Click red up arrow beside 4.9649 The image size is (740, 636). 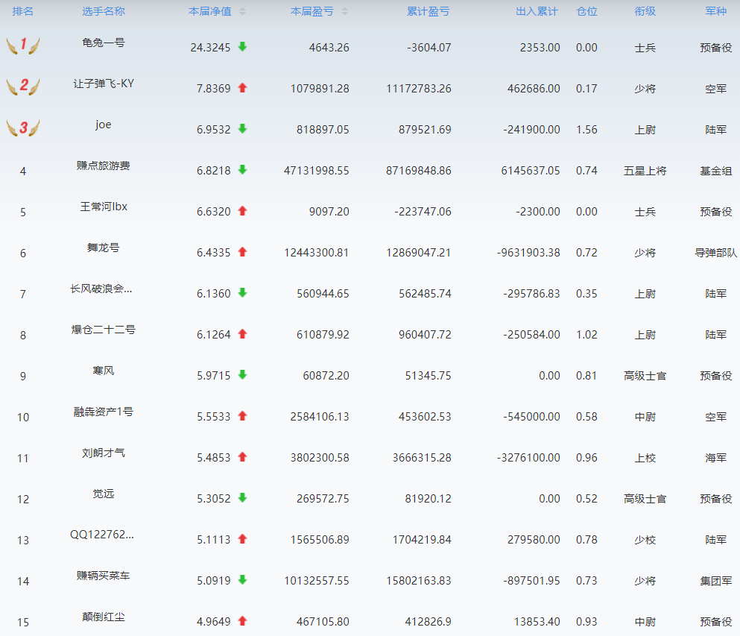243,621
